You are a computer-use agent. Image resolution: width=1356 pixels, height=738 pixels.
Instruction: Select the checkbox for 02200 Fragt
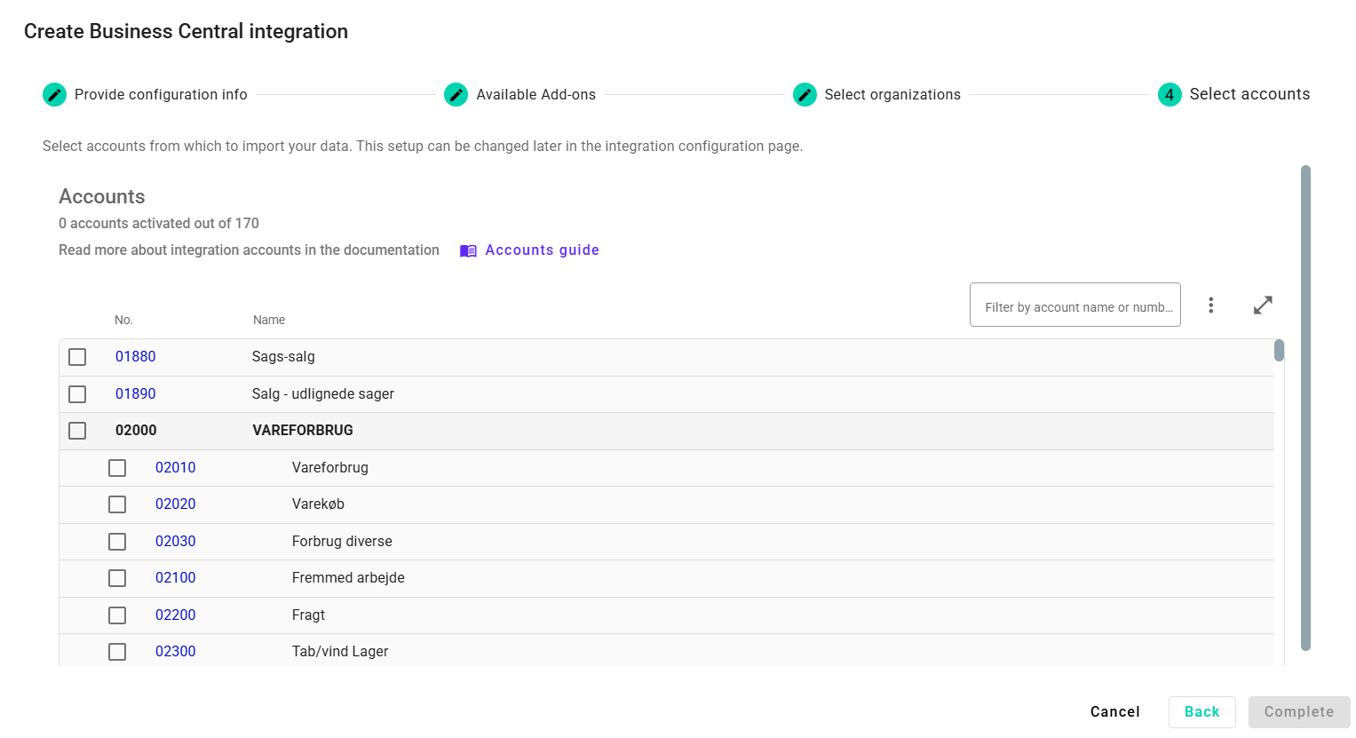pyautogui.click(x=117, y=615)
